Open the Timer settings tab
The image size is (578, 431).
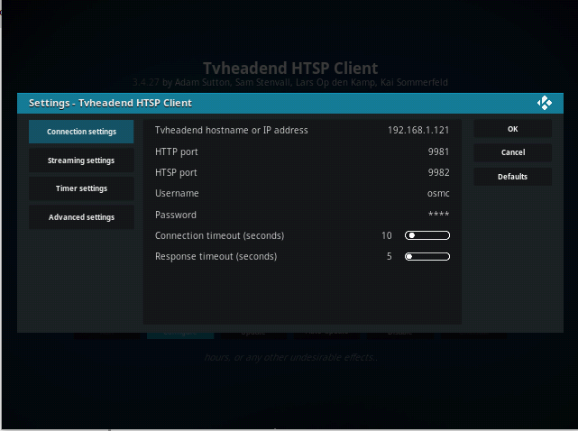[x=81, y=188]
